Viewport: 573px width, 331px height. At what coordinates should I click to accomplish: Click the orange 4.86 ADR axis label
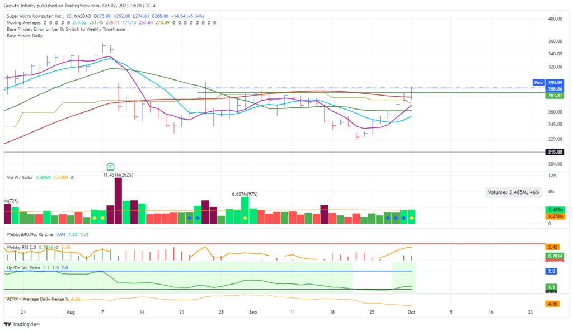[554, 304]
